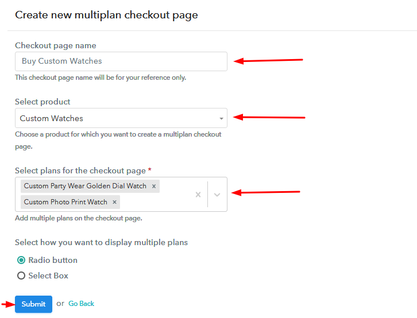
Task: Select the Radio button display option
Action: tap(22, 260)
